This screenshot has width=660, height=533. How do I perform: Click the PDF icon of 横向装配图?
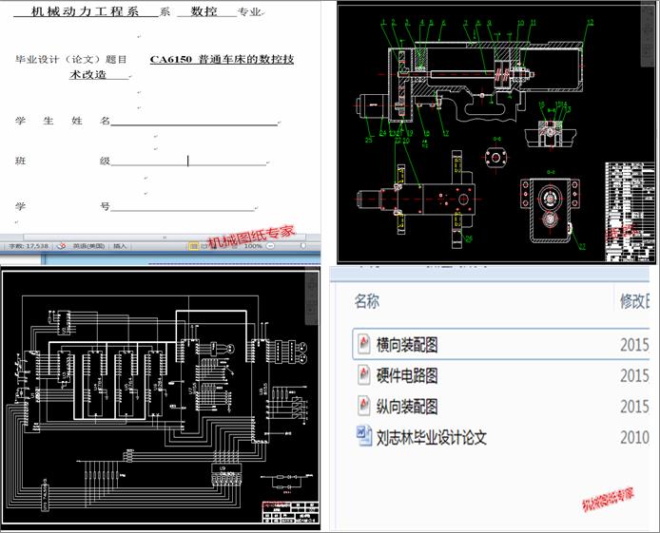[363, 344]
